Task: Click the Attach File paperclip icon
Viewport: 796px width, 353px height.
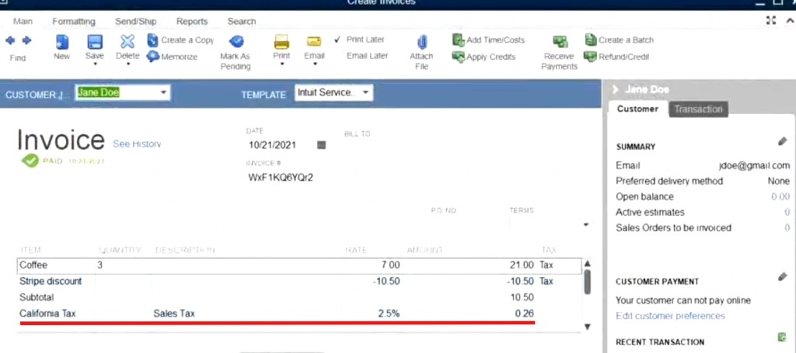Action: [421, 42]
